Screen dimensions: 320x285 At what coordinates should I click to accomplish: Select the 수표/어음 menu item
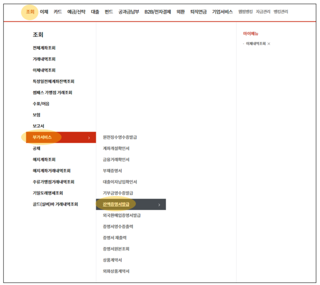coord(41,104)
